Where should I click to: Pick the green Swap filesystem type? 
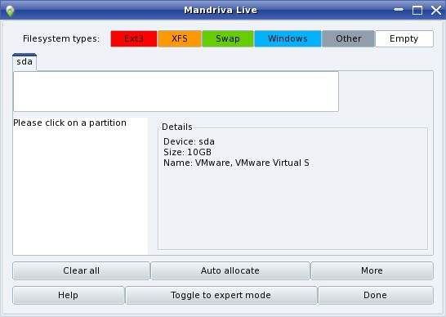coord(228,38)
